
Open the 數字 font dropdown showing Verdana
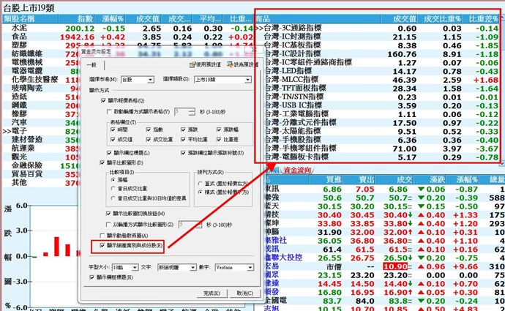(234, 267)
